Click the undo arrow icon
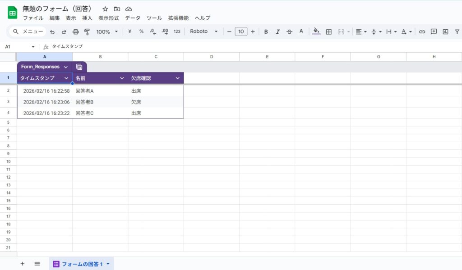 click(x=52, y=32)
